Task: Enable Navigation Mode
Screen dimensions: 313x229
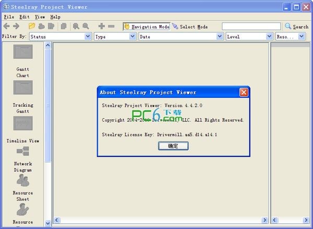Action: 147,27
